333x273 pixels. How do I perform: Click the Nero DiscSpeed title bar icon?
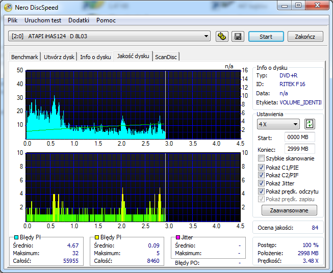[8, 8]
